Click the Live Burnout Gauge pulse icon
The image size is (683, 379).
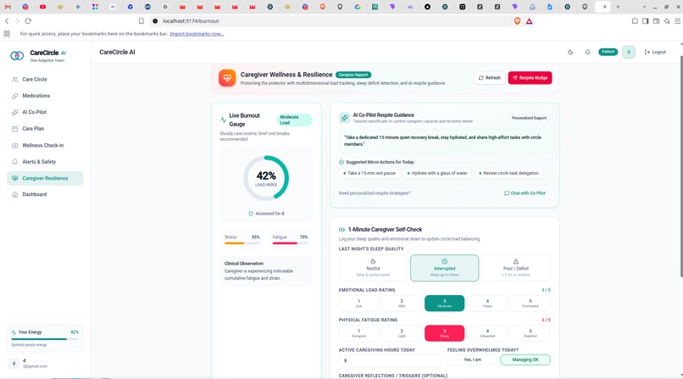click(x=224, y=120)
